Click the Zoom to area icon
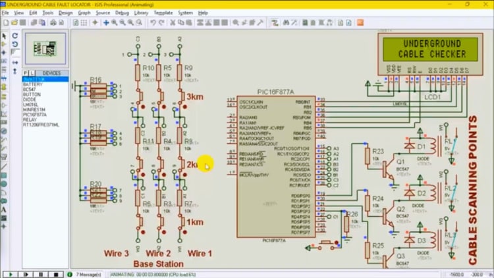The image size is (494, 278). 139,22
